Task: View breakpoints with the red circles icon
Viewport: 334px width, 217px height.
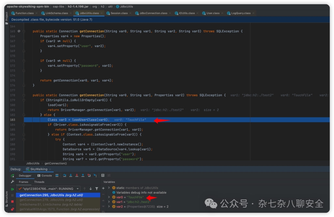Action: tap(12, 209)
